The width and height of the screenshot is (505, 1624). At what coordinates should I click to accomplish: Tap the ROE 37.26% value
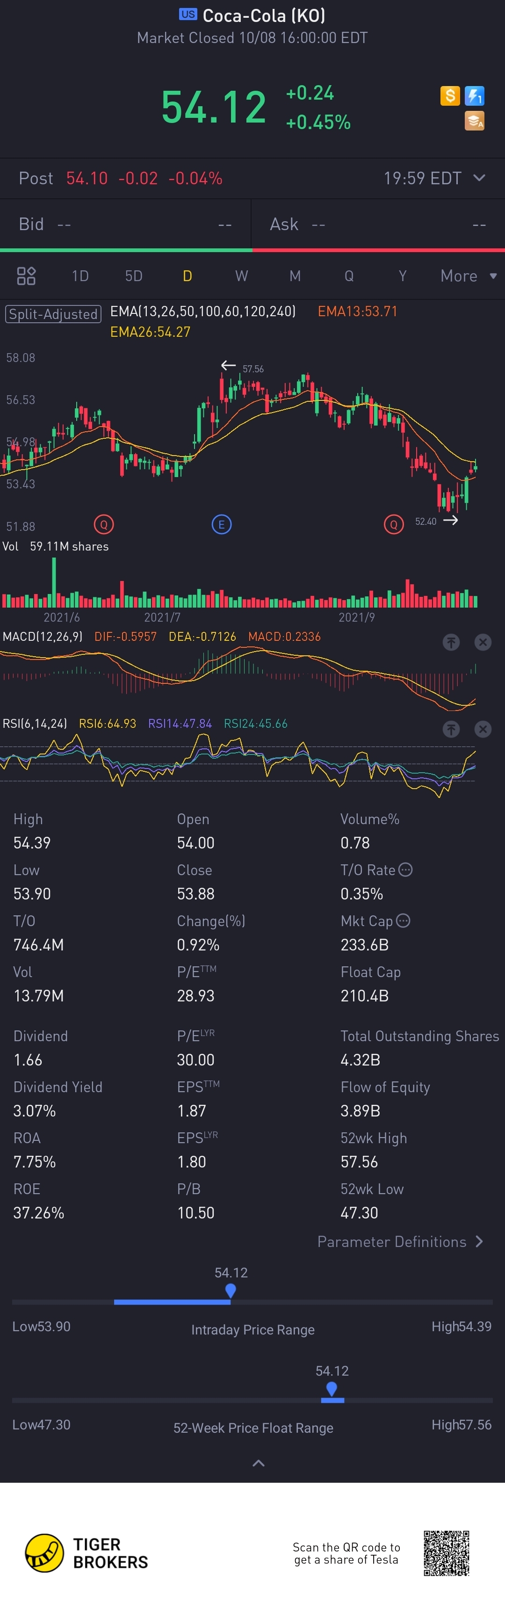tap(38, 1212)
